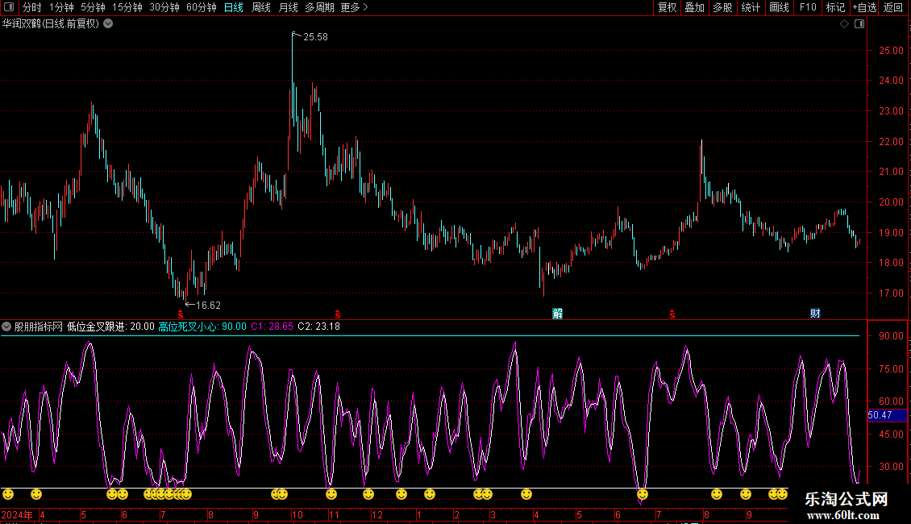Open F10 company info
This screenshot has height=524, width=911.
pos(808,7)
